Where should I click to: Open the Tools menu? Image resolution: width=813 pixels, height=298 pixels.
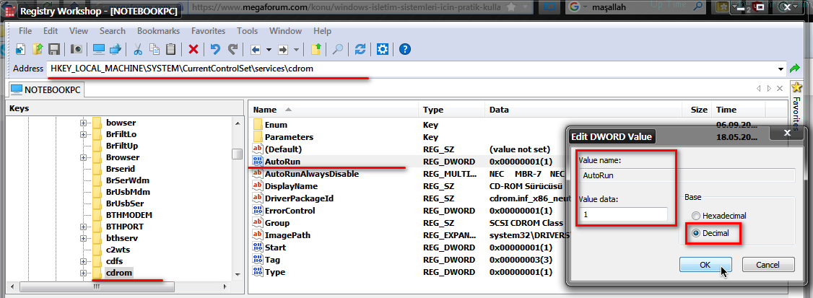[x=247, y=31]
